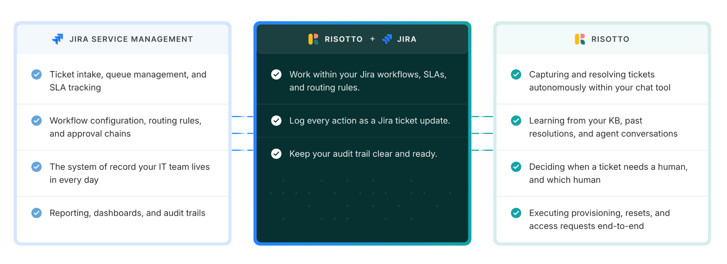Viewport: 727px width, 264px height.
Task: Click the JIRA text in the middle header
Action: [x=407, y=39]
